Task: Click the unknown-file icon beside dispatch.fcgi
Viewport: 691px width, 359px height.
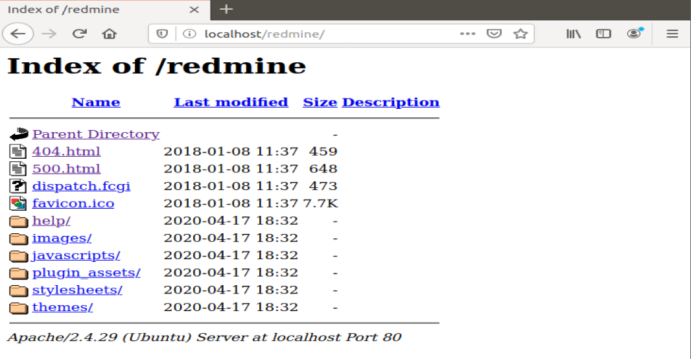Action: [18, 187]
